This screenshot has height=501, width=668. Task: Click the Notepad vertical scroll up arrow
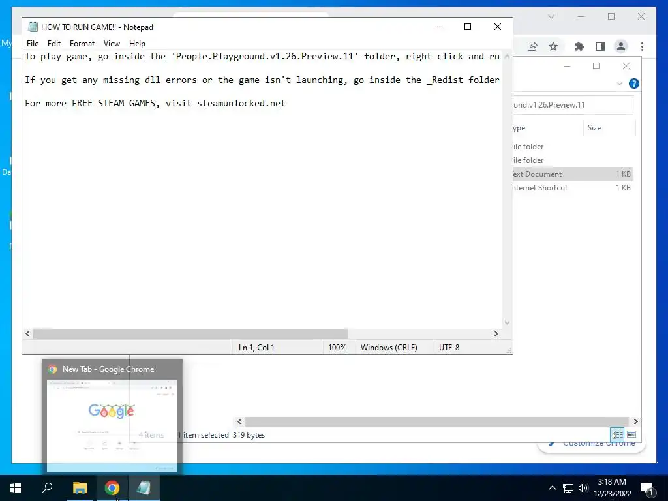507,56
